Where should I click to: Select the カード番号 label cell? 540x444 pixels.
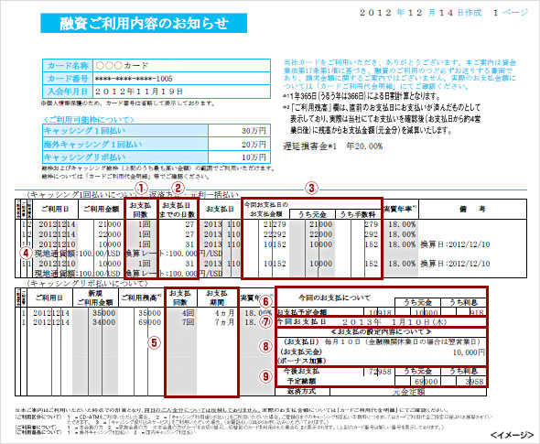click(x=68, y=79)
